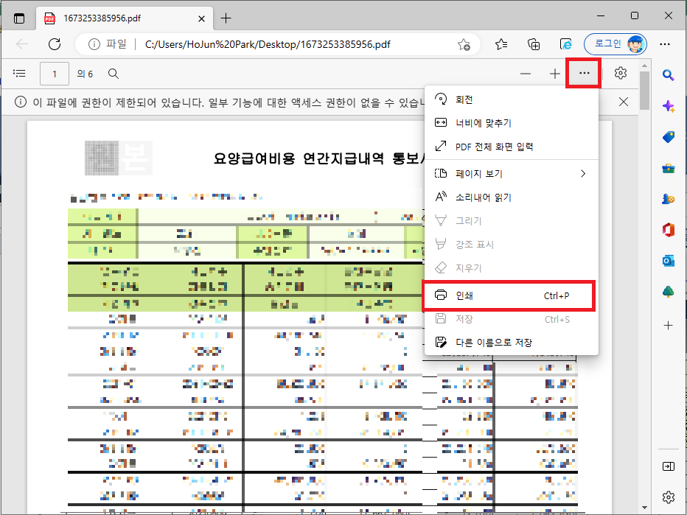Add this page to favorites star
This screenshot has height=515, width=687.
pyautogui.click(x=464, y=44)
